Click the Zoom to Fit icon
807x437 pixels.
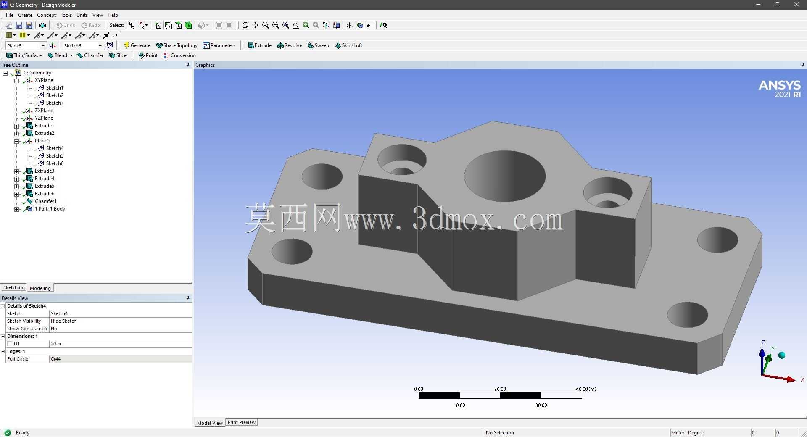coord(286,25)
